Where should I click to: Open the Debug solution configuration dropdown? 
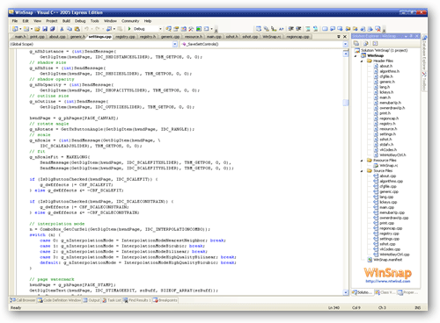point(148,29)
